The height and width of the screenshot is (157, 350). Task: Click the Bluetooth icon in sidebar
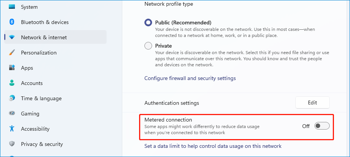point(12,22)
